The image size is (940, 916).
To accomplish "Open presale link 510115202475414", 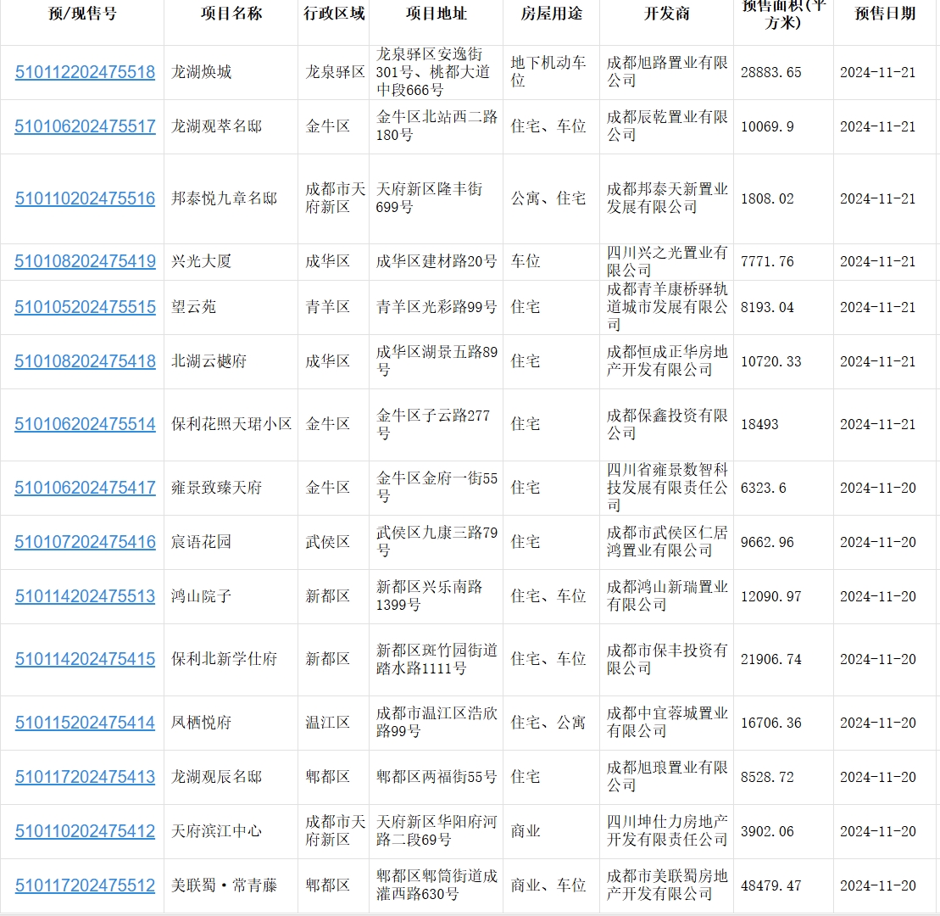I will [x=85, y=723].
